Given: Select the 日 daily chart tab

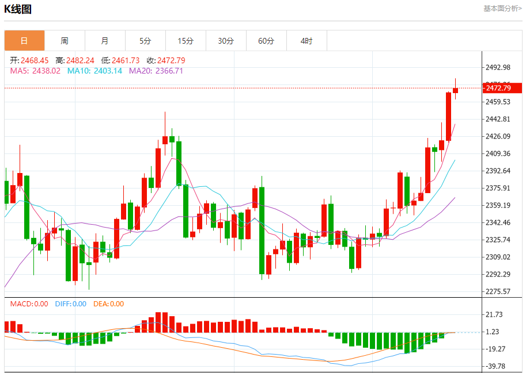Looking at the screenshot, I should point(25,41).
